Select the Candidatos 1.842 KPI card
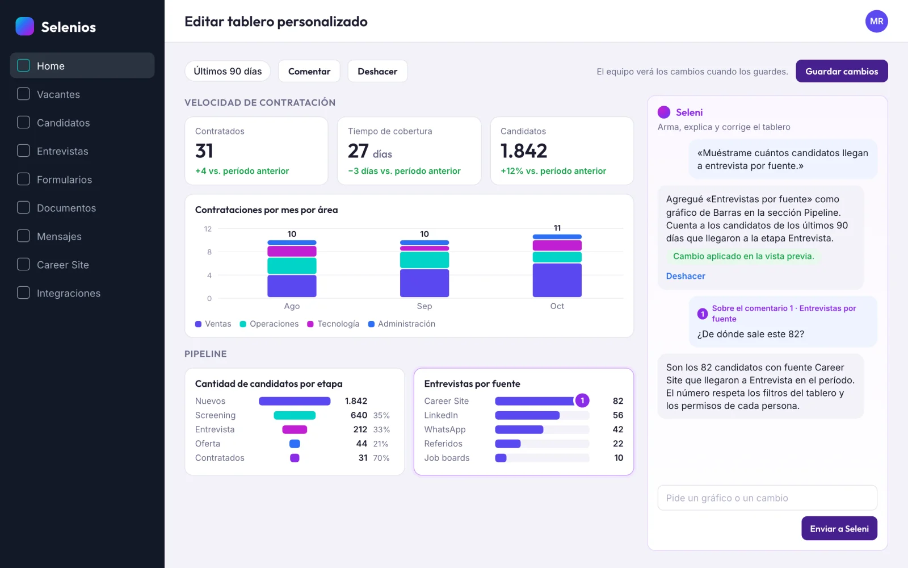This screenshot has height=568, width=908. [x=562, y=151]
